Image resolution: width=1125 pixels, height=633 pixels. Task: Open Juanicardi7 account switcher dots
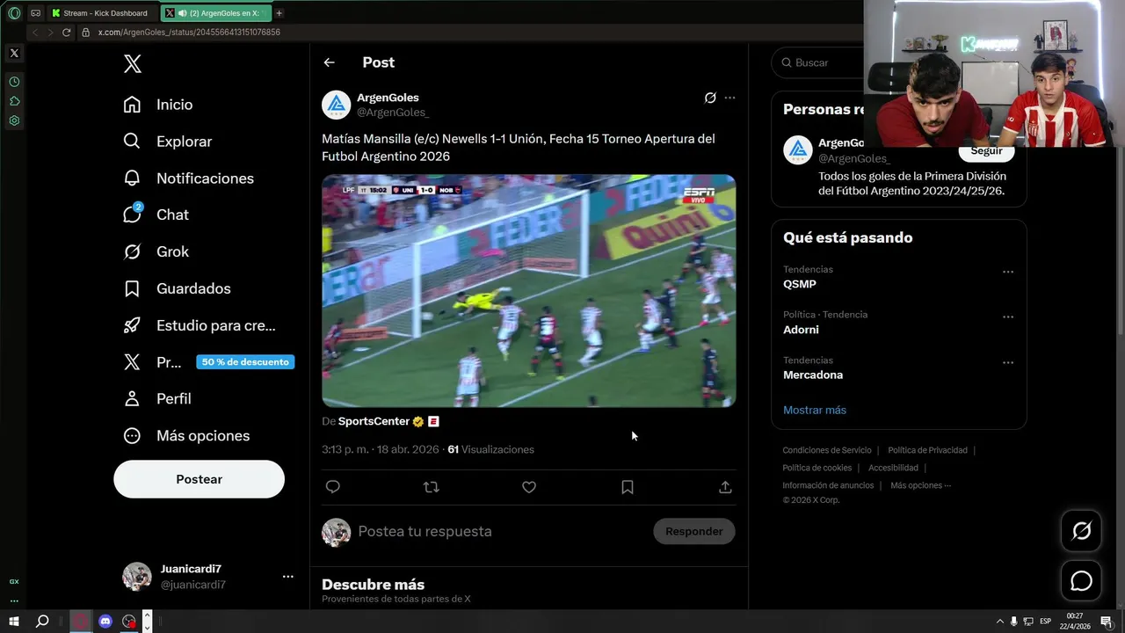click(x=287, y=577)
